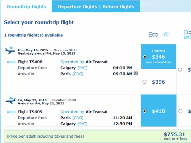Image resolution: width=191 pixels, height=143 pixels.
Task: Open the Departure flights | Return flights tab
Action: point(96,6)
